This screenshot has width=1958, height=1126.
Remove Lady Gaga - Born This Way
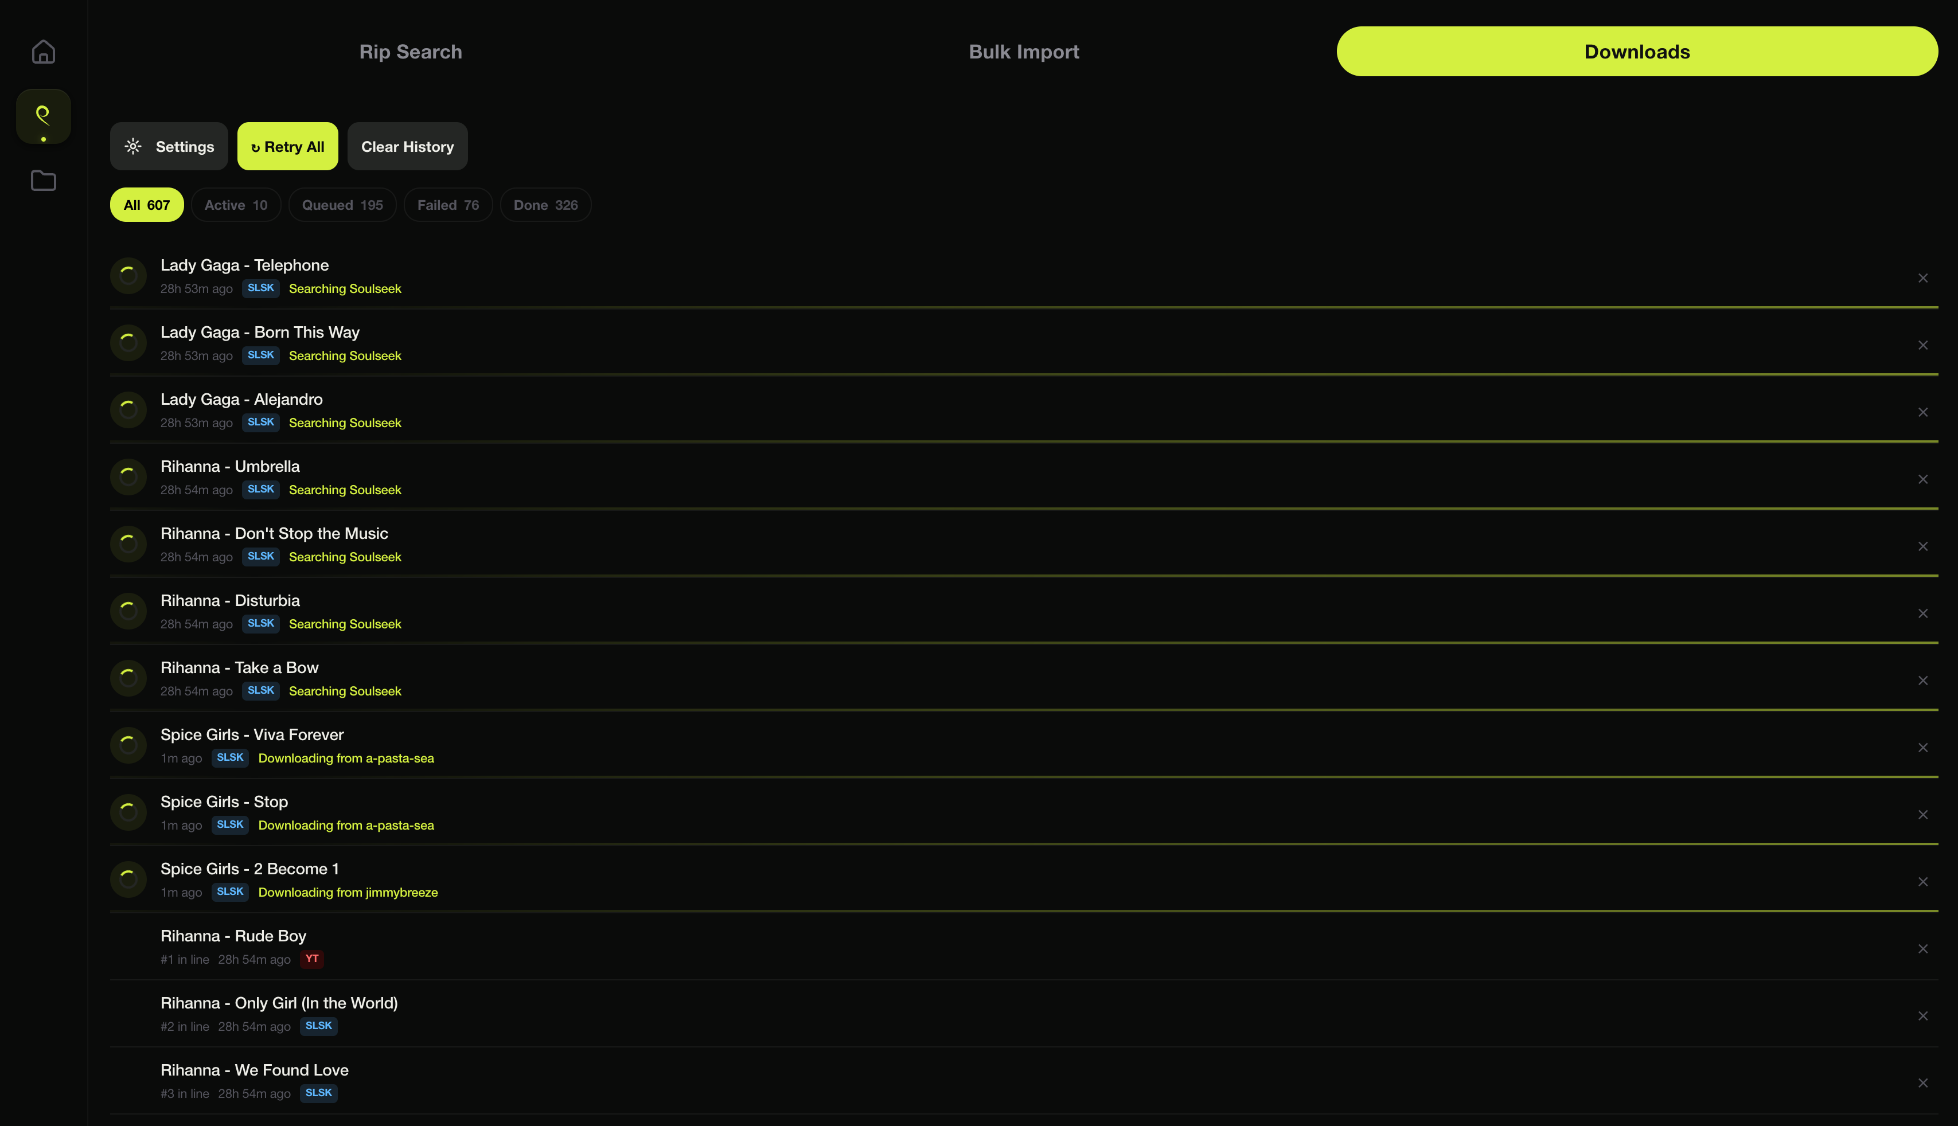[x=1923, y=346]
